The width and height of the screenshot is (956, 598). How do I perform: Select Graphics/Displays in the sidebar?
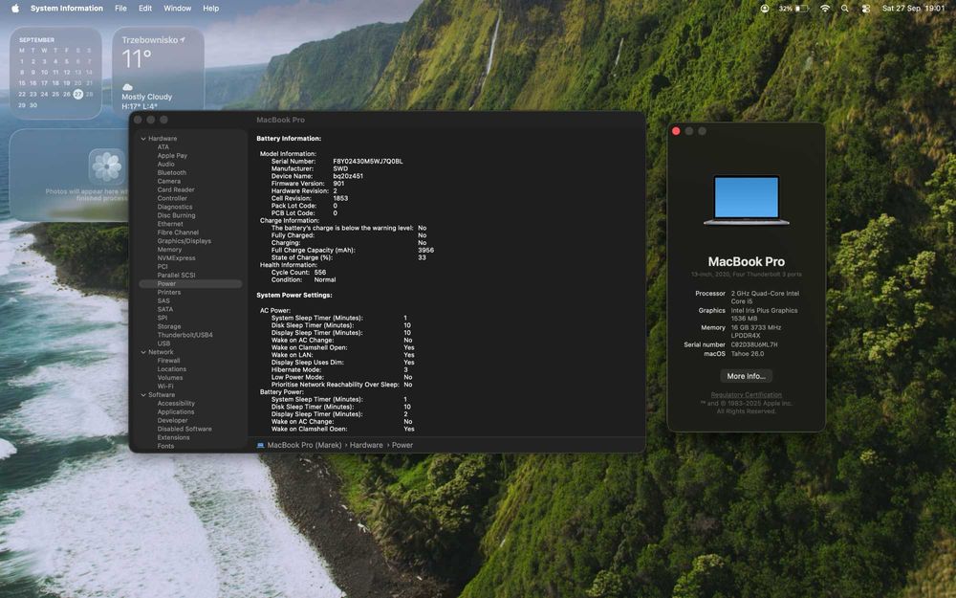pyautogui.click(x=185, y=241)
